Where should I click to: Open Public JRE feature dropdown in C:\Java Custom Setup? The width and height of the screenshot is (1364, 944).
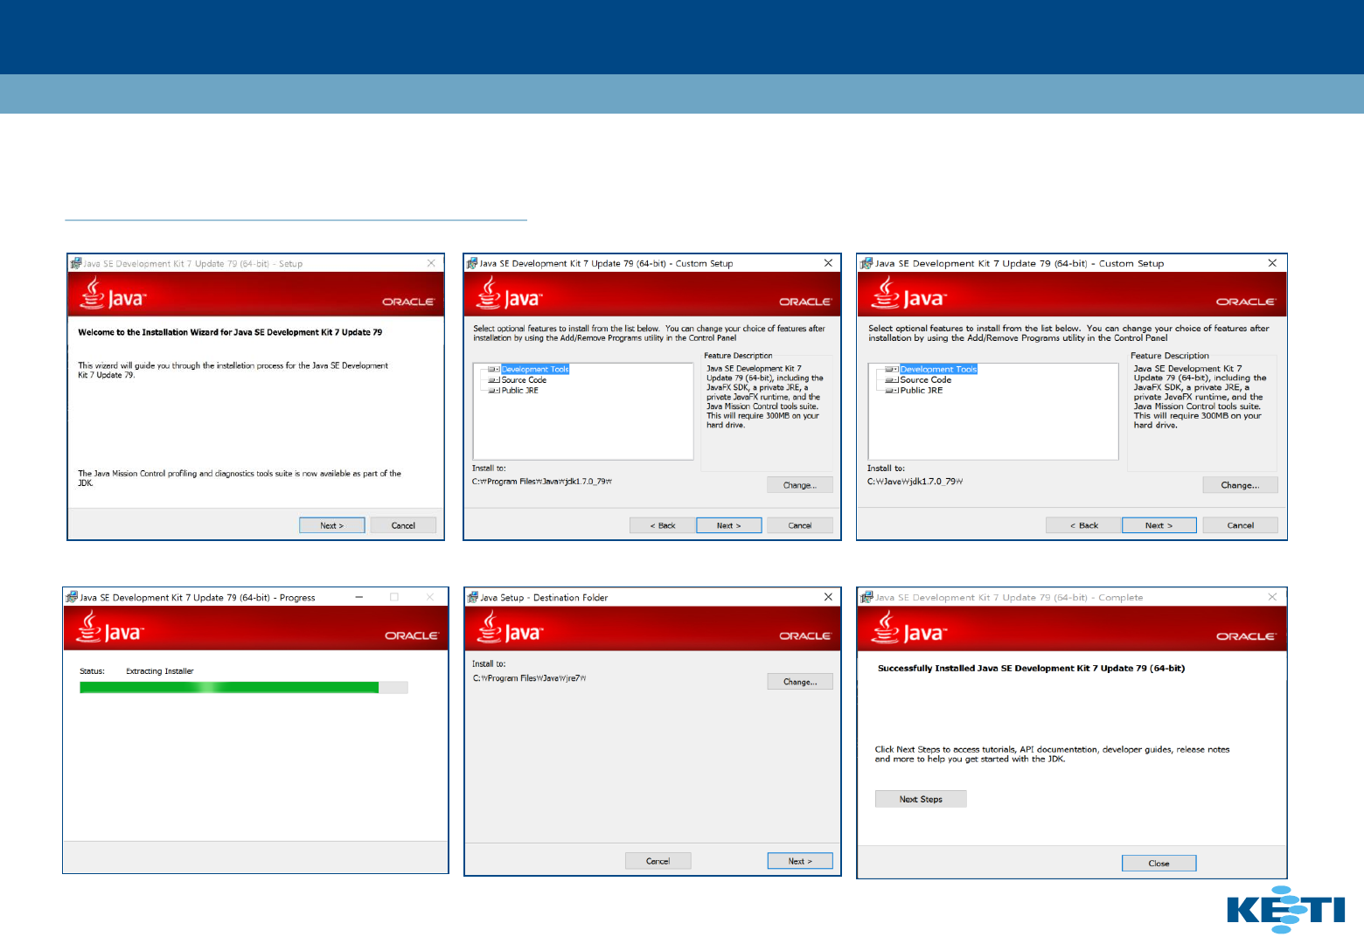pyautogui.click(x=892, y=391)
